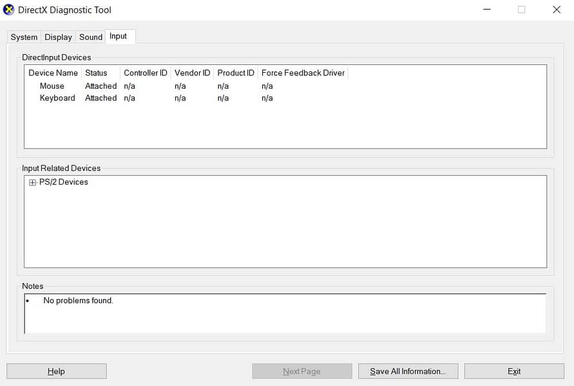
Task: Click the DirectX icon in title bar
Action: pos(9,10)
